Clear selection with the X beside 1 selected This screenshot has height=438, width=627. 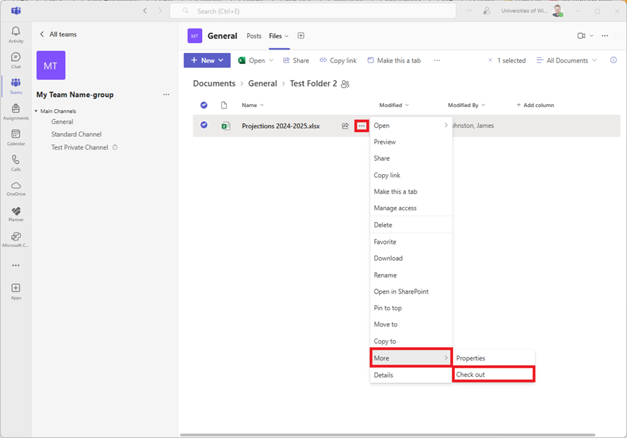[490, 61]
